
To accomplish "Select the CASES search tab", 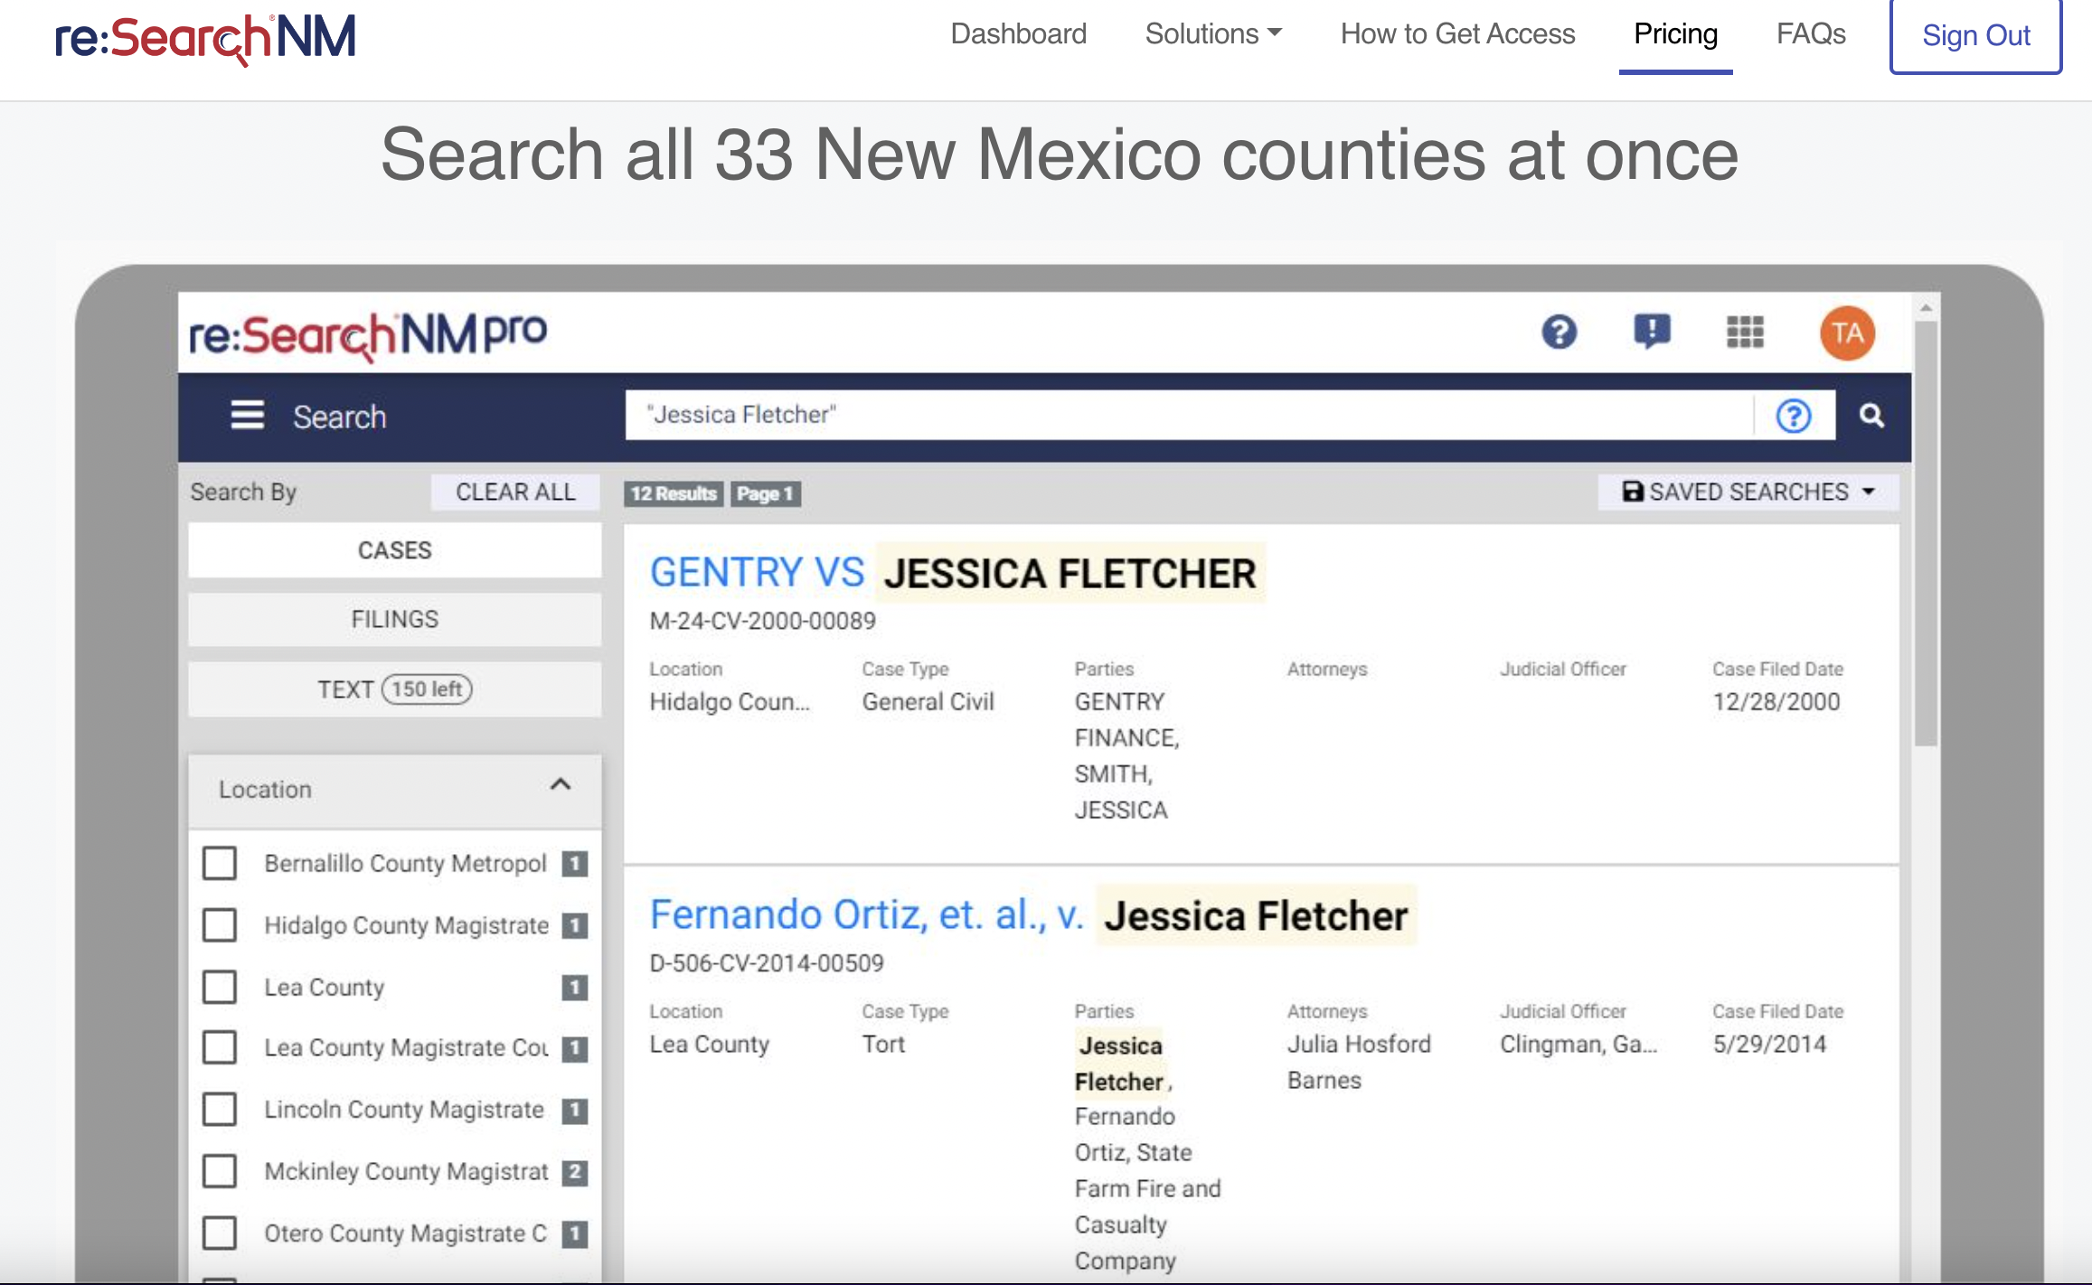I will tap(394, 549).
